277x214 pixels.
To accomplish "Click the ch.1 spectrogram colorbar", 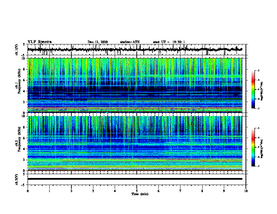I will coord(253,90).
